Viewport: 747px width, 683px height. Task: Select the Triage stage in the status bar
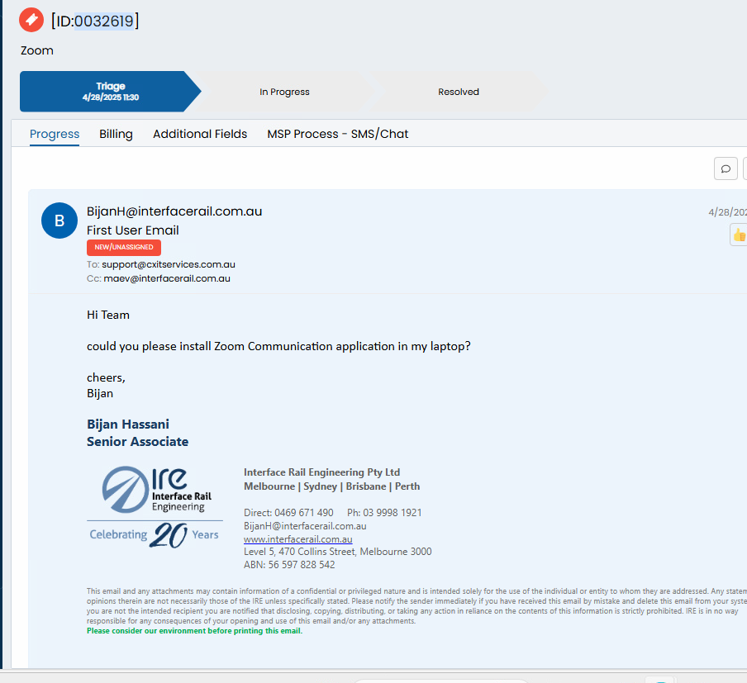tap(111, 92)
